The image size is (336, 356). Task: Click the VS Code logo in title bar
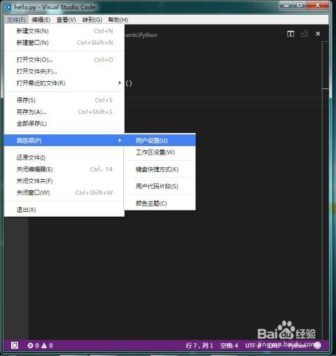tap(8, 7)
